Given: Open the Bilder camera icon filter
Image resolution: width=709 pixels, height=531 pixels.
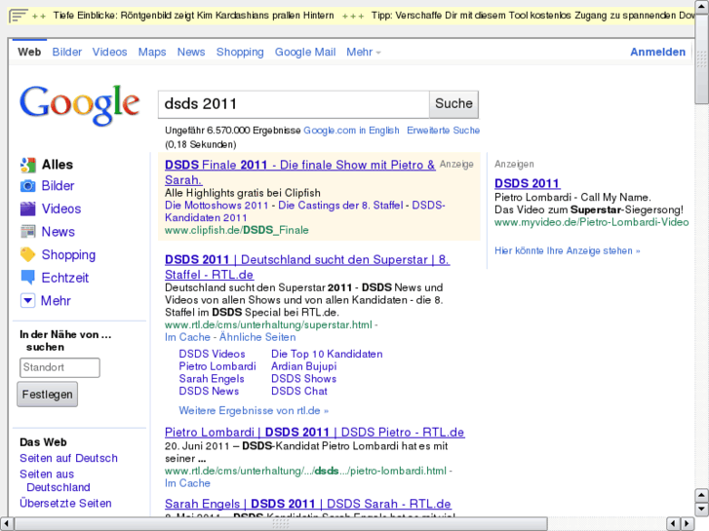Looking at the screenshot, I should tap(27, 186).
